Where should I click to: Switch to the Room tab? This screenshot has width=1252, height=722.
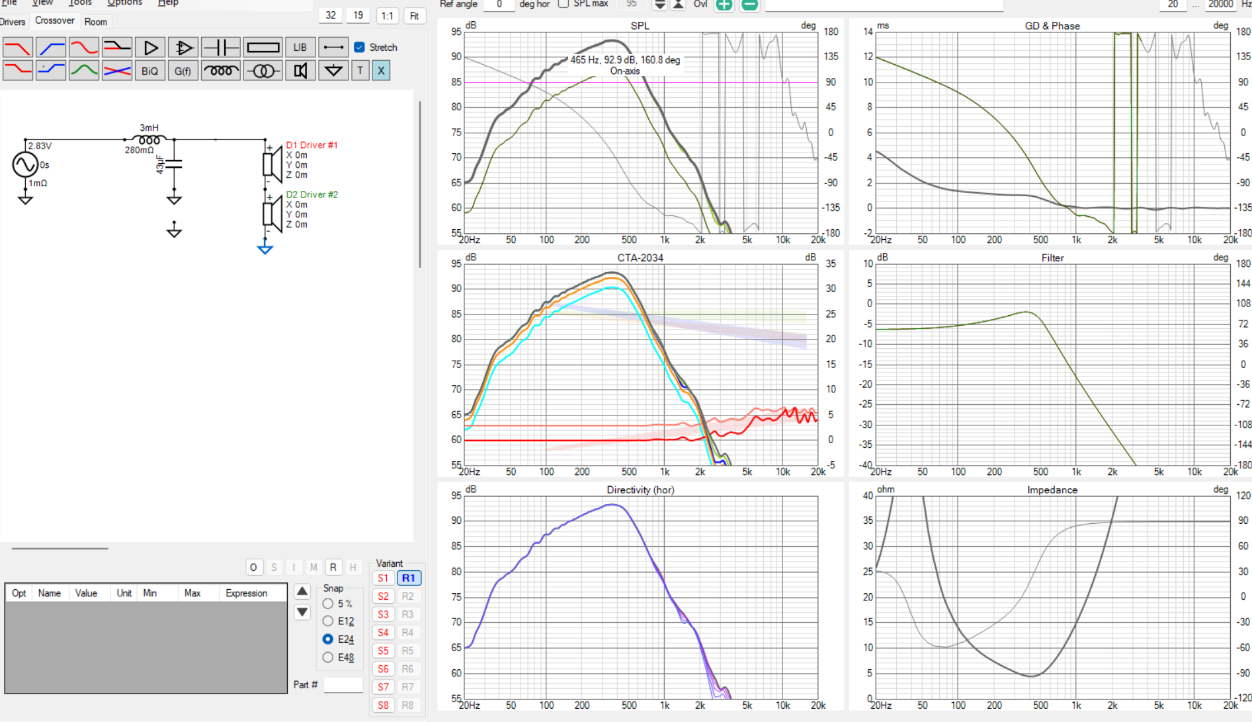coord(96,22)
